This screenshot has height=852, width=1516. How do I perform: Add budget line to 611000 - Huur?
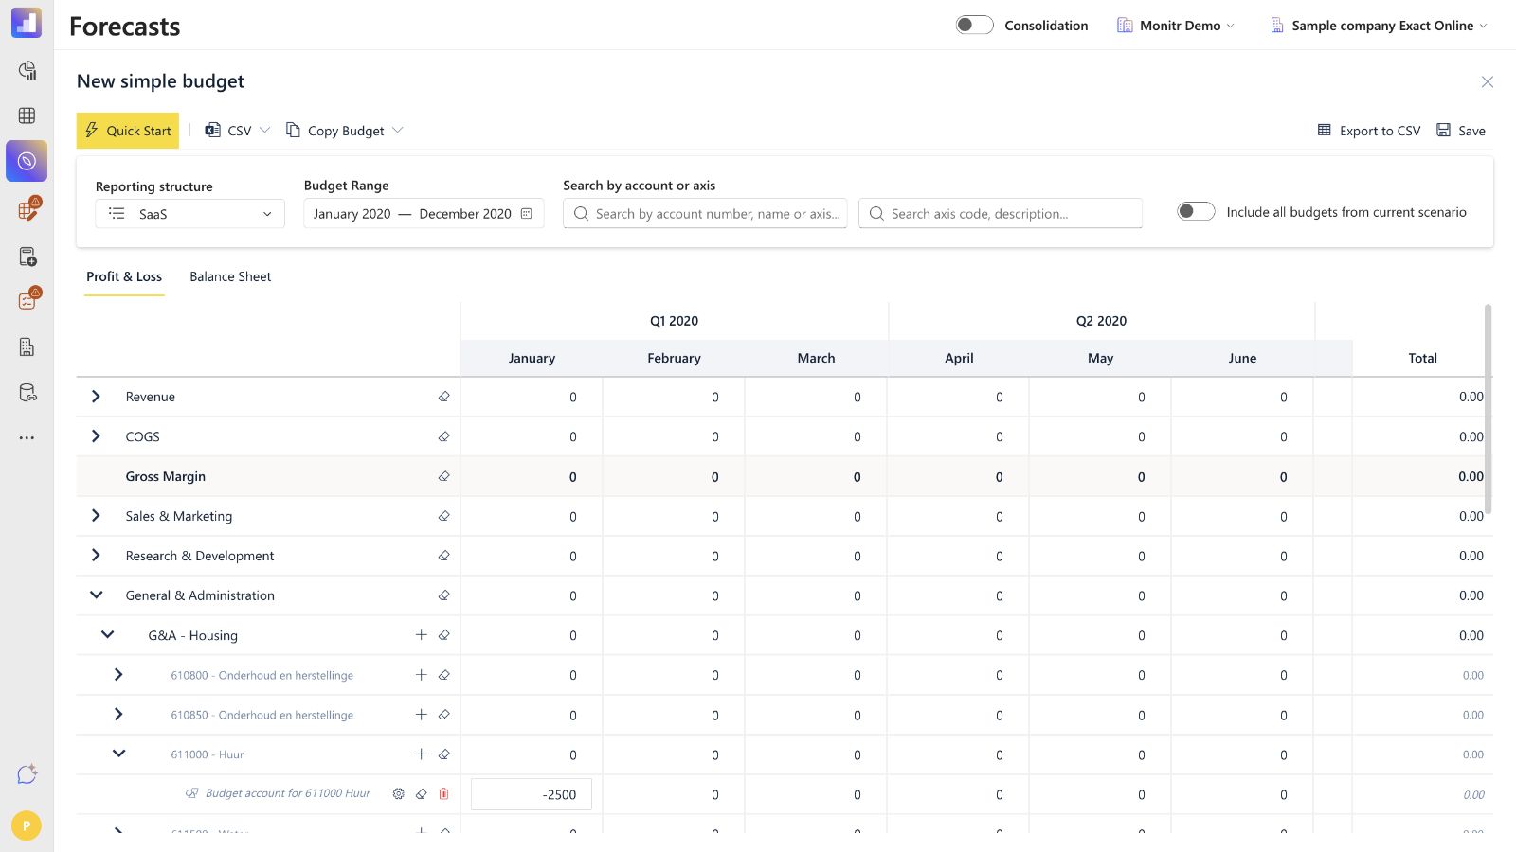click(421, 754)
